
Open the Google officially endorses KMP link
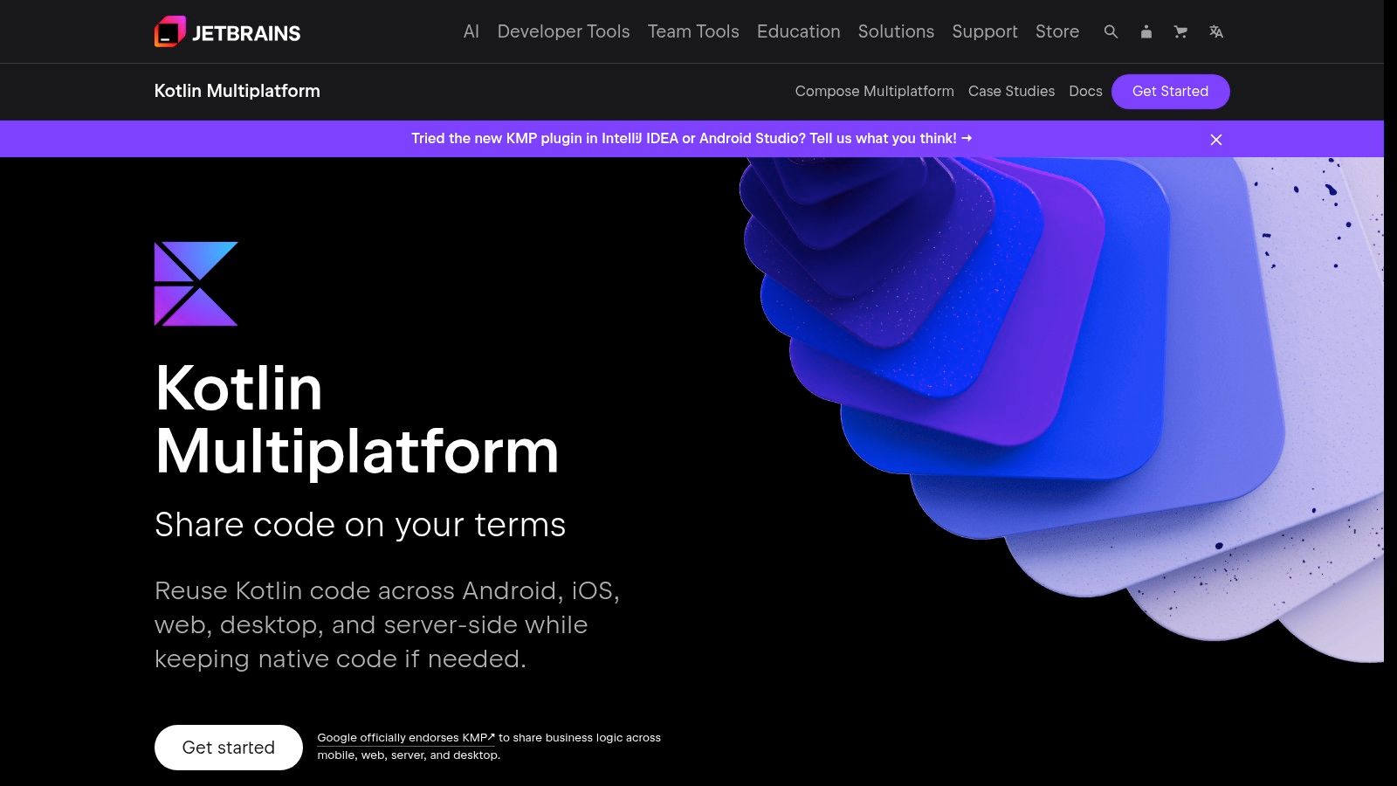pos(406,738)
